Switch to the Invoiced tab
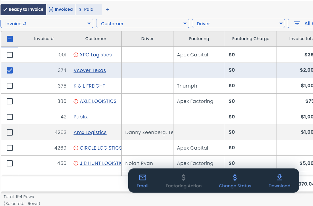 click(x=61, y=9)
